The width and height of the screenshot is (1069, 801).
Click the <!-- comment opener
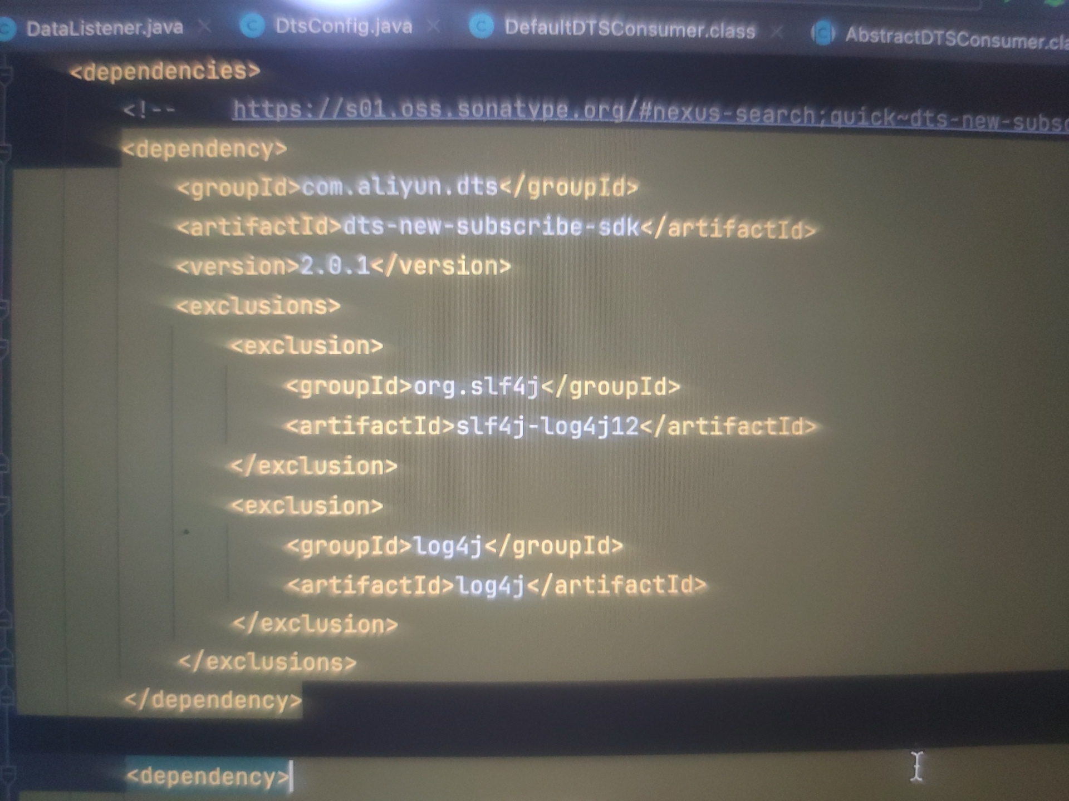(x=149, y=110)
